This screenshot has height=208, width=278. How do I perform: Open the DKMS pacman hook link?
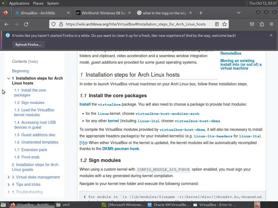tap(121, 149)
